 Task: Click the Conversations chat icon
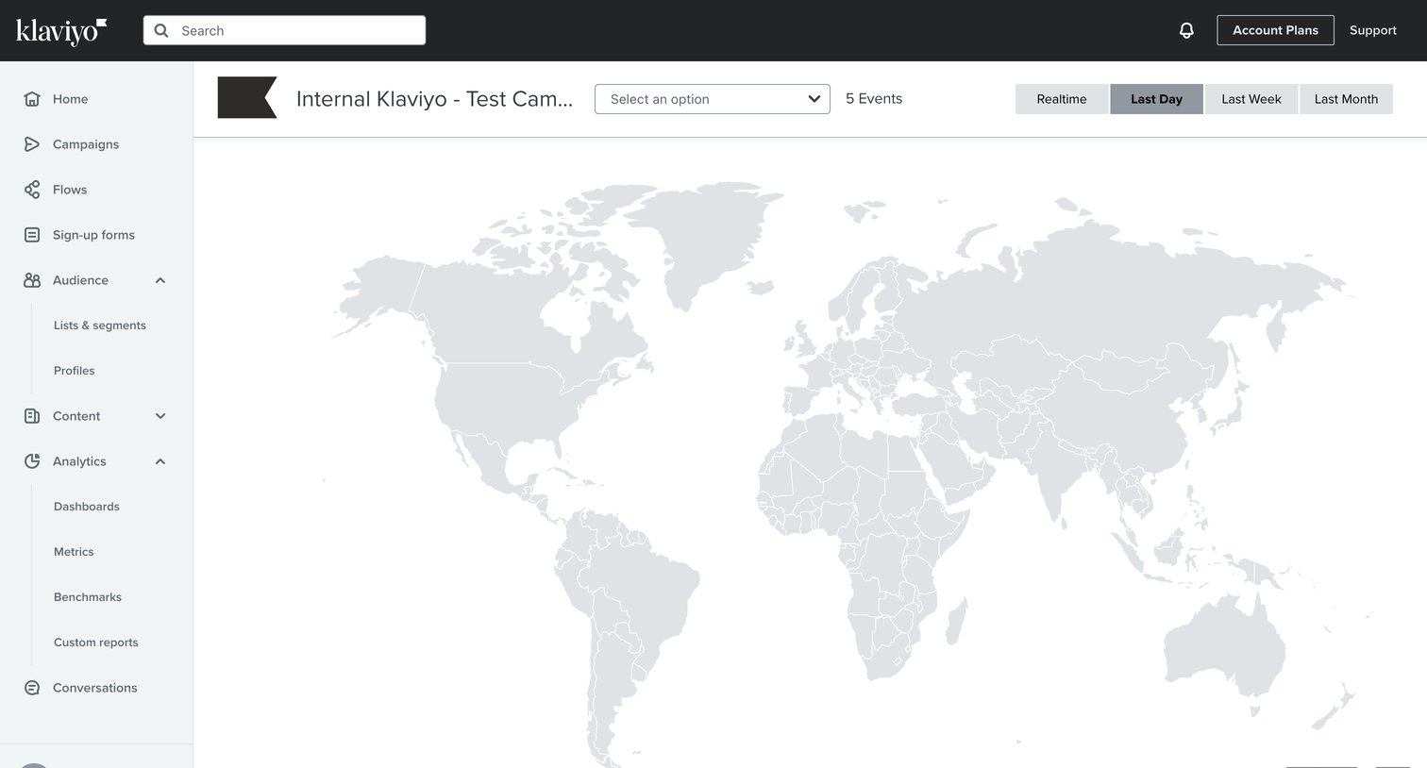point(32,688)
